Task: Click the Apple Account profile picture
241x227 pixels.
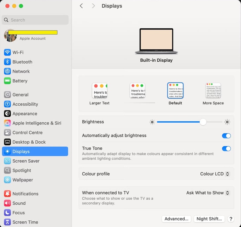Action: (10, 35)
